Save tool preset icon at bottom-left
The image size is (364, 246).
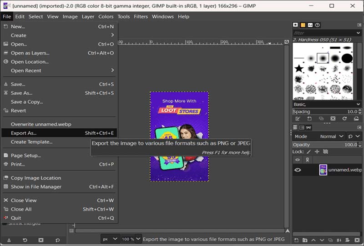(9, 240)
